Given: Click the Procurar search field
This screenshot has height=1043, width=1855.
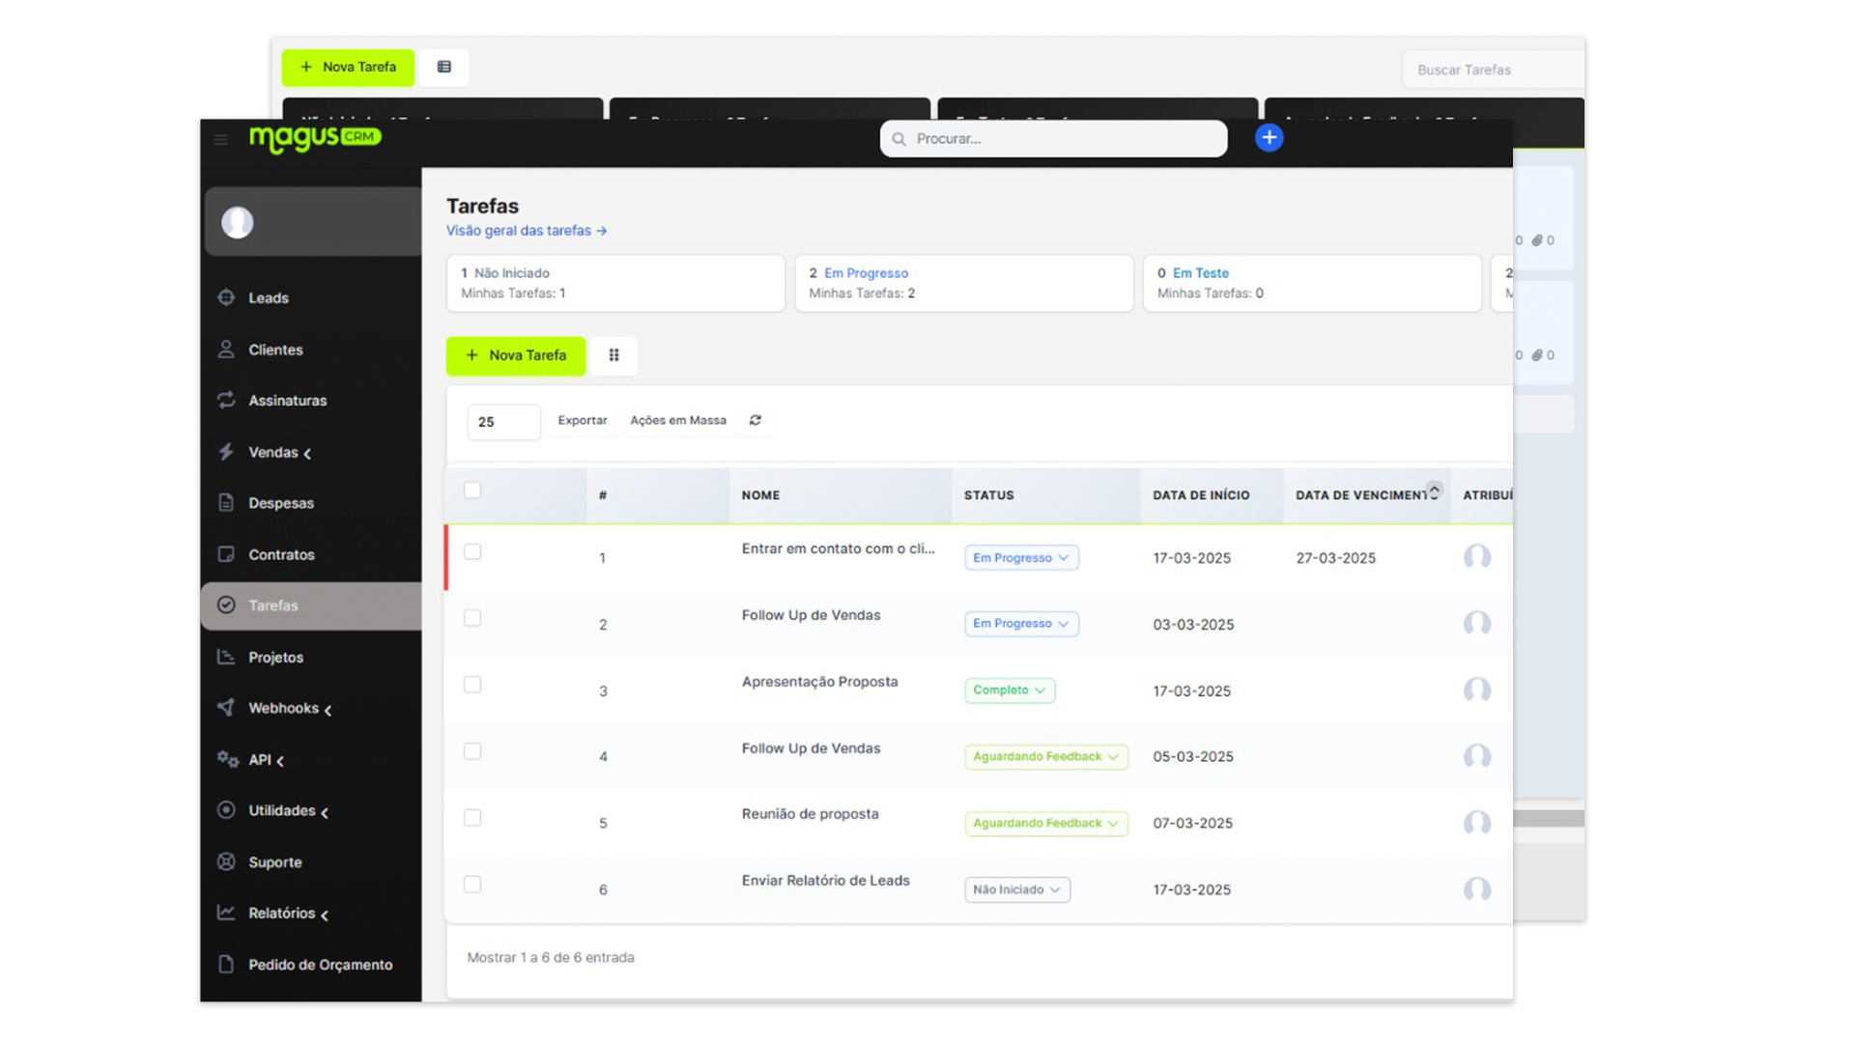Looking at the screenshot, I should pyautogui.click(x=1053, y=139).
